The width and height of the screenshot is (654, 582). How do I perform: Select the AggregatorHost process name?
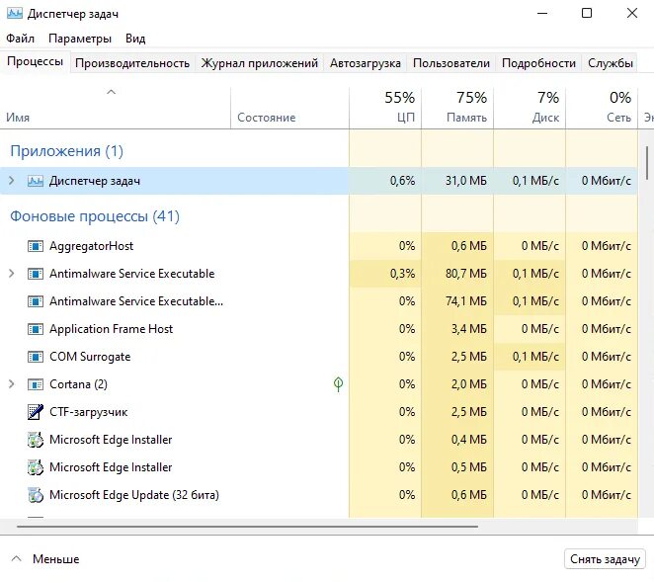pos(91,246)
